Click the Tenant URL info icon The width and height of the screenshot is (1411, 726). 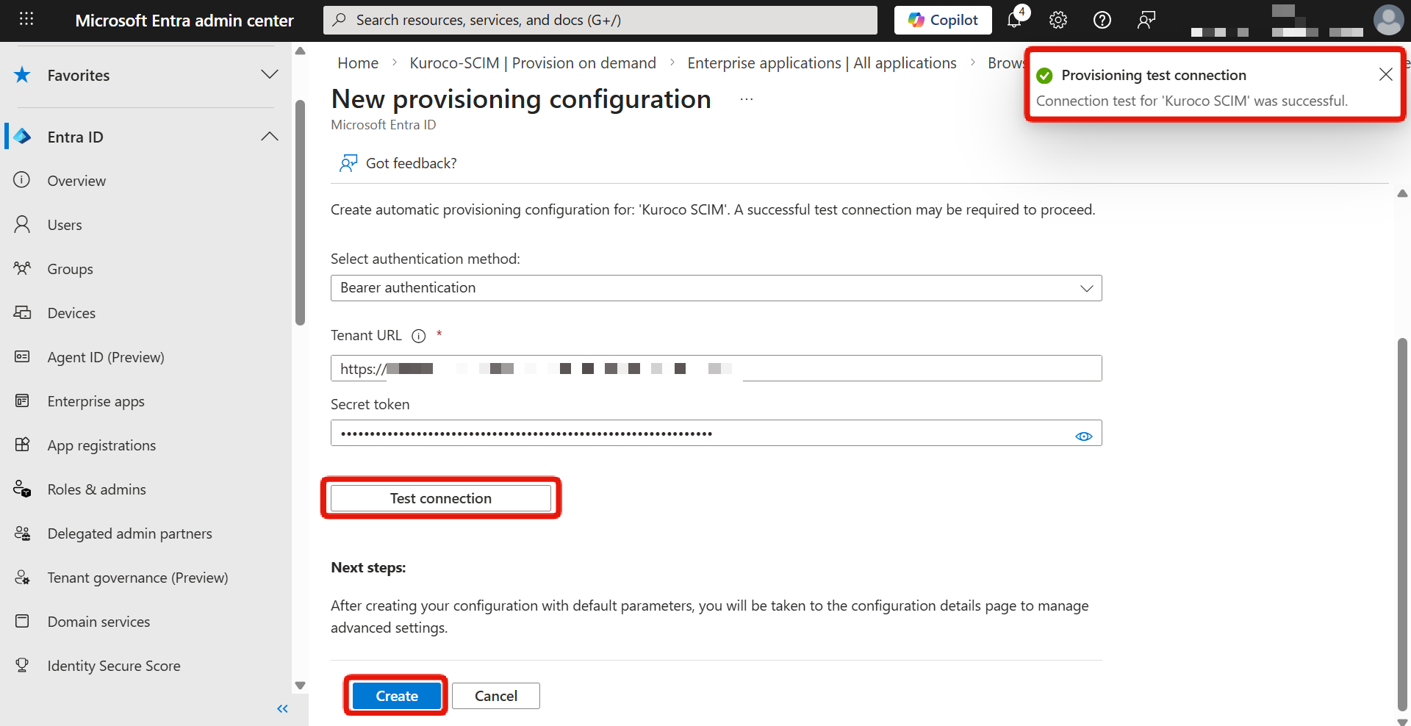pos(419,336)
